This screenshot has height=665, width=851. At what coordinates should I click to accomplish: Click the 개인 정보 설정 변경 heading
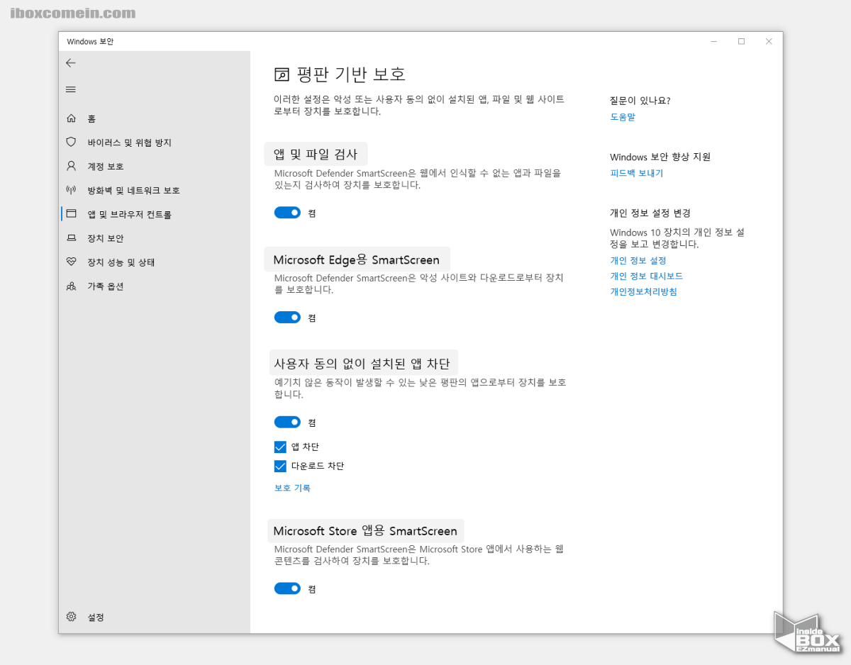650,213
